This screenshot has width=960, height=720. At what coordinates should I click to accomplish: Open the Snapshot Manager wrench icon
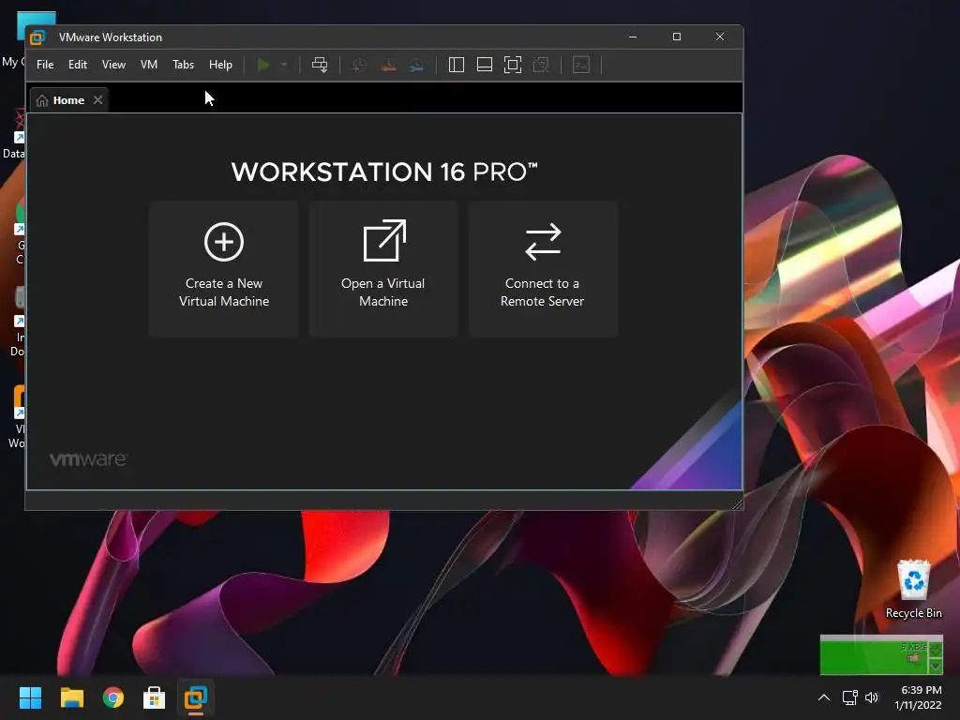pos(416,65)
